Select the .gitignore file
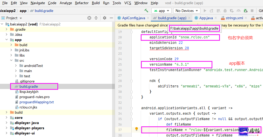The height and width of the screenshot is (137, 263). 27,81
